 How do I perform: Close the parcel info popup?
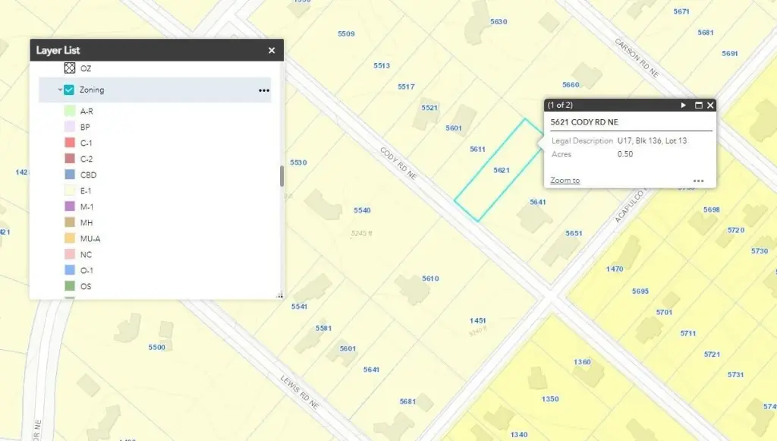(710, 106)
